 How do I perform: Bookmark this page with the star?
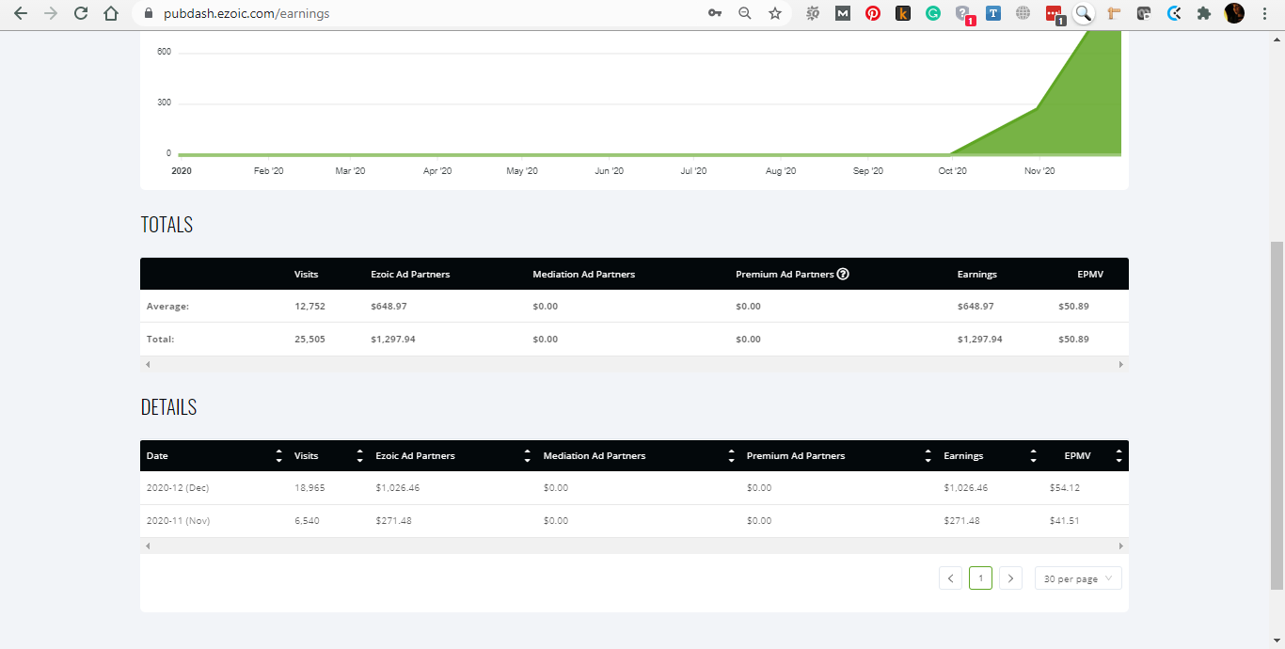(775, 14)
